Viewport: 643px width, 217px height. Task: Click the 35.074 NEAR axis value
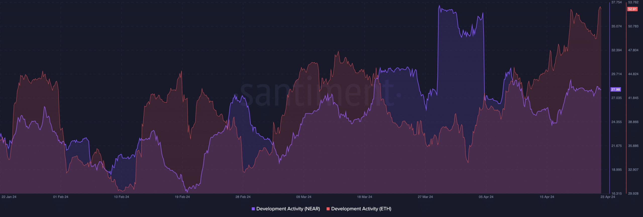(x=617, y=26)
